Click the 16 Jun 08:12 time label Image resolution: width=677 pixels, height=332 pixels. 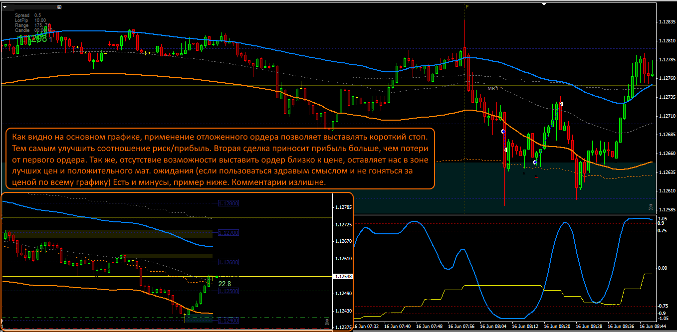pos(526,327)
